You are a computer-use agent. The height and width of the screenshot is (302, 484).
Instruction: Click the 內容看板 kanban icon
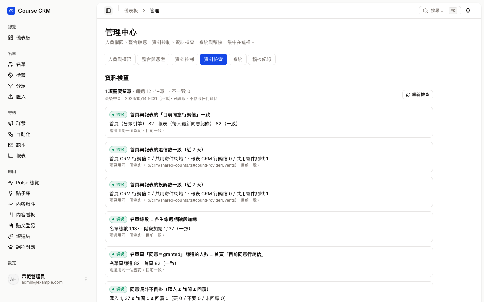[11, 215]
